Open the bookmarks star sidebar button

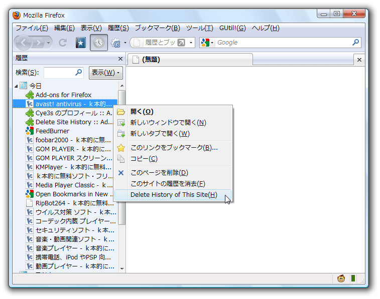80,43
